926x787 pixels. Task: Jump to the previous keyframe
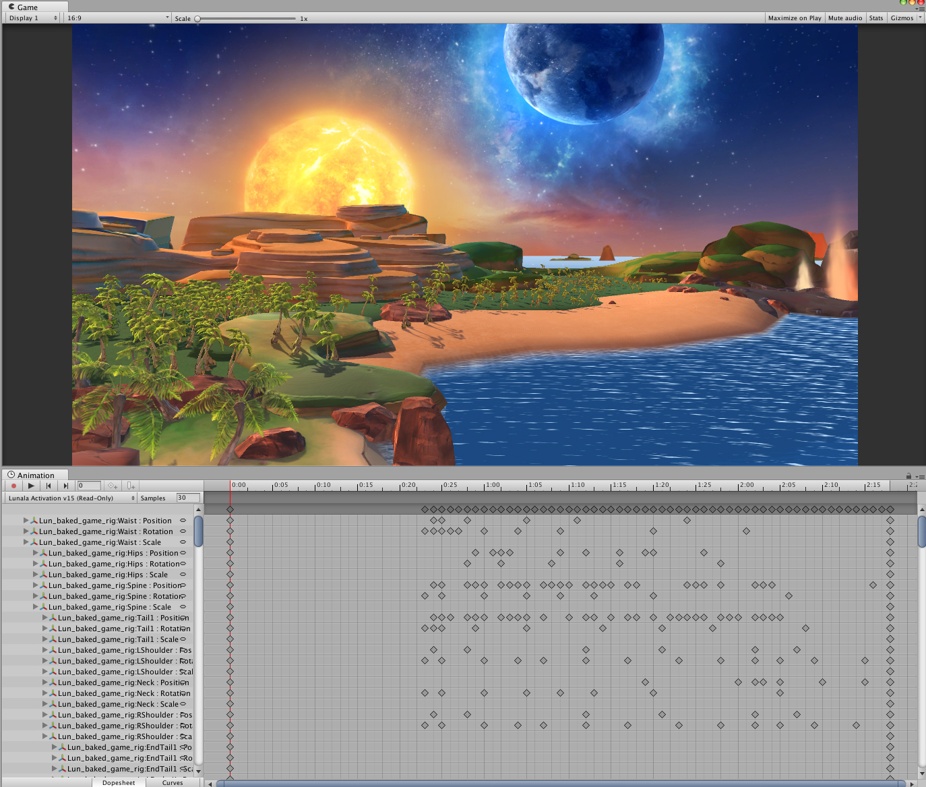point(49,486)
